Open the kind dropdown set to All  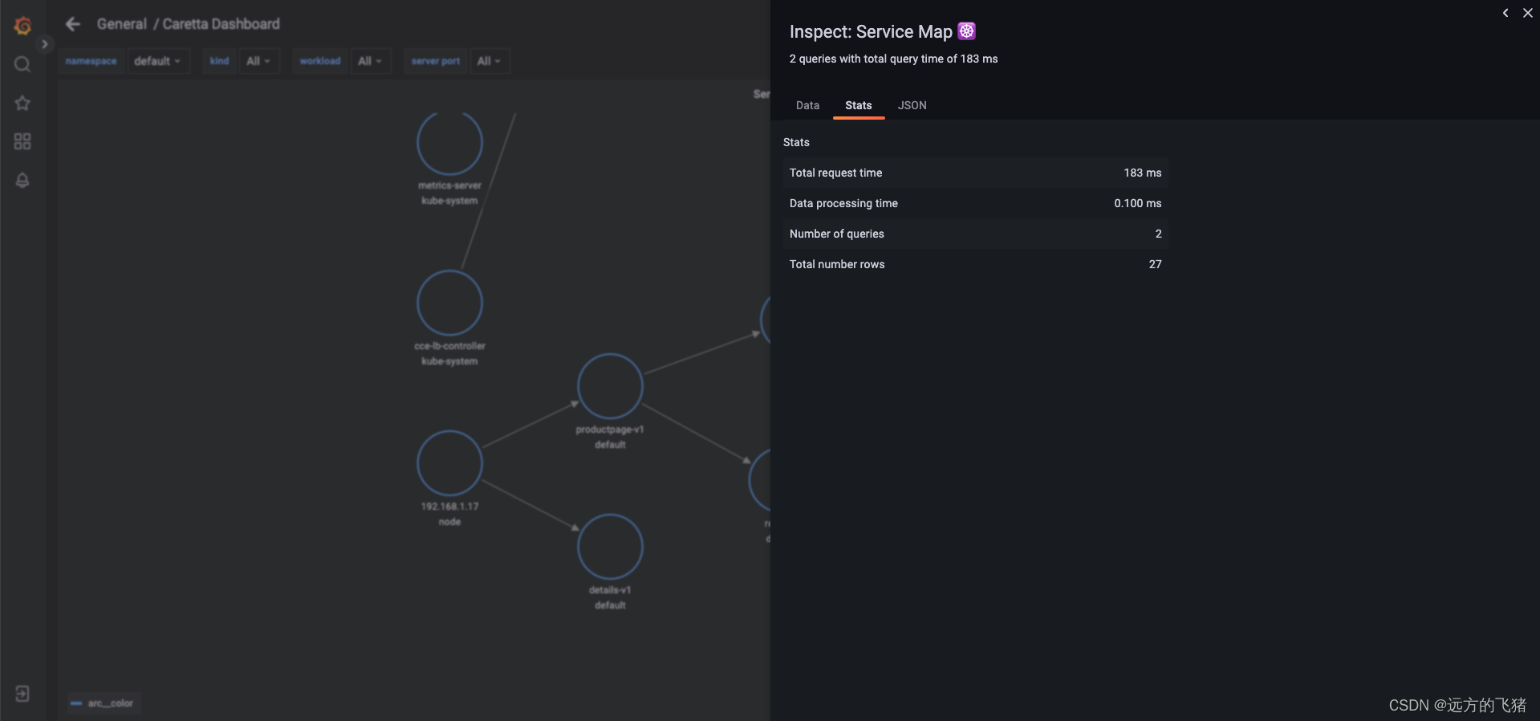[258, 61]
